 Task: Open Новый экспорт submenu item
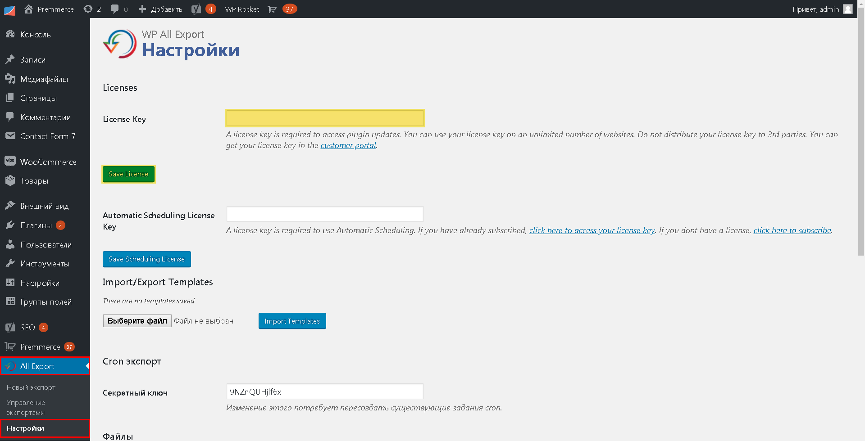(x=31, y=387)
